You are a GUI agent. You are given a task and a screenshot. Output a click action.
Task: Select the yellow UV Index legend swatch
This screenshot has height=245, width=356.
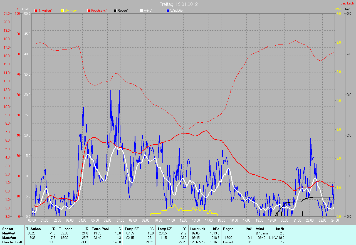click(62, 11)
